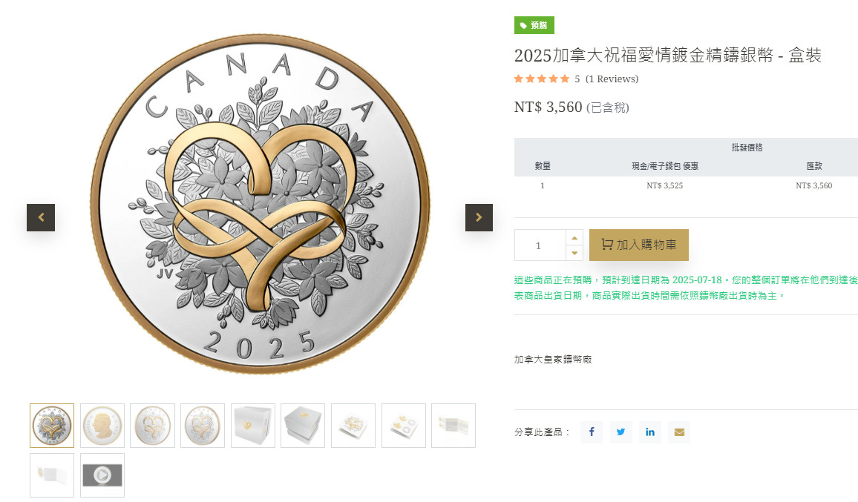Select the first heart coin thumbnail
858x502 pixels.
tap(52, 426)
